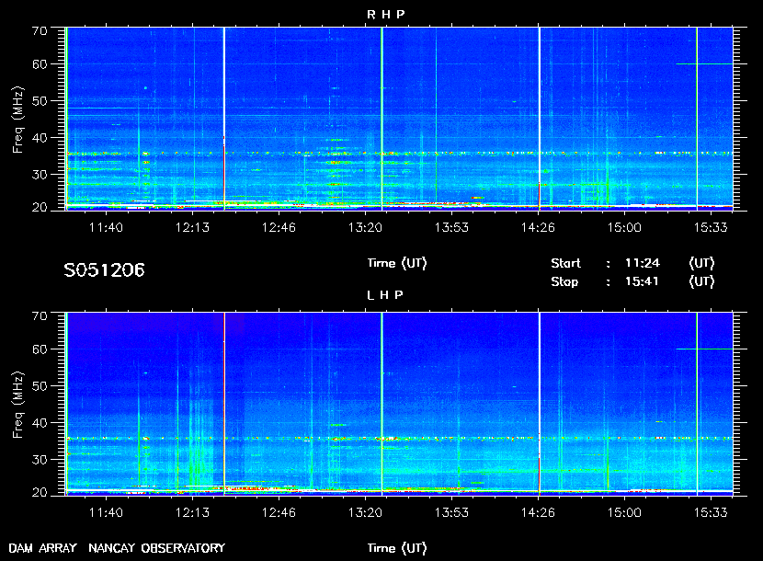
Task: Click the 60 MHz horizontal marker in RHP plot
Action: (704, 63)
